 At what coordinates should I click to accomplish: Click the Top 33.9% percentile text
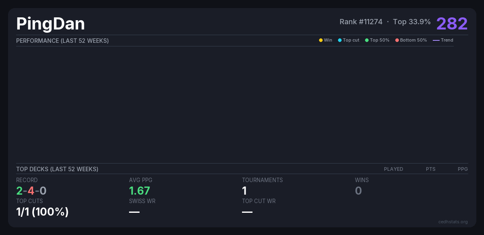411,22
